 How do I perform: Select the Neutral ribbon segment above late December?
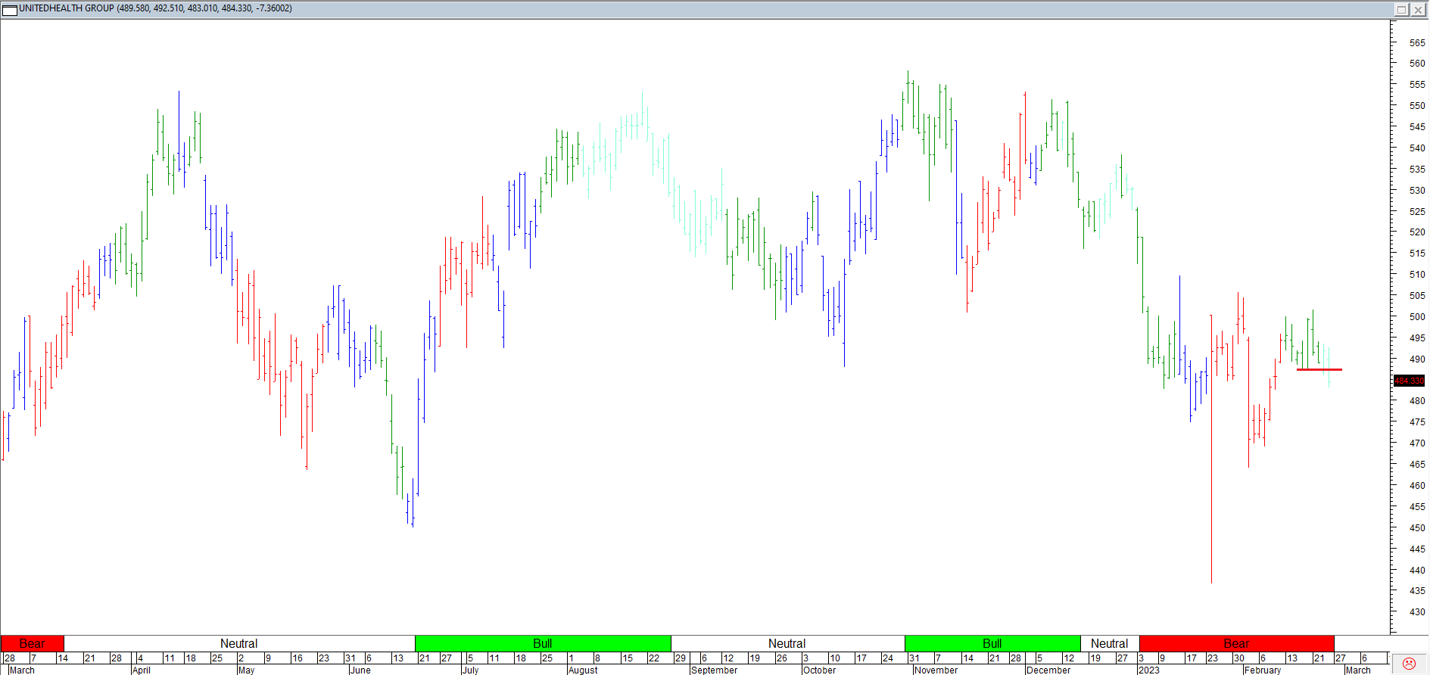(x=1110, y=643)
